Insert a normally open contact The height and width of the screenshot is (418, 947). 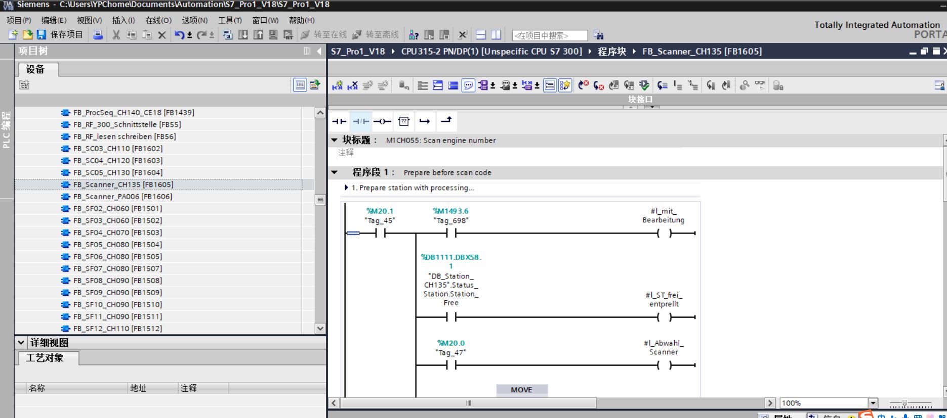click(339, 121)
